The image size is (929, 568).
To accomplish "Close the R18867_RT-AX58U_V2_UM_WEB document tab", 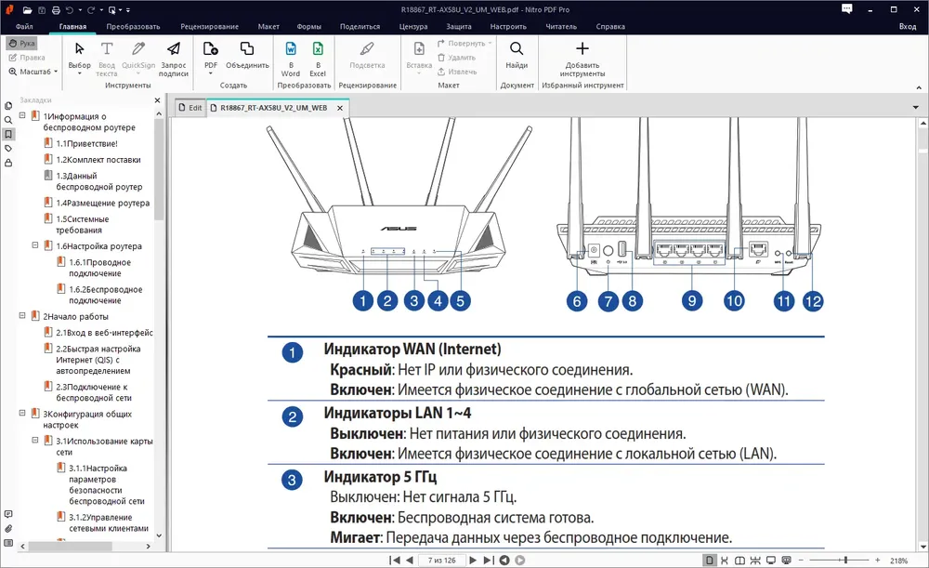I will (x=340, y=108).
